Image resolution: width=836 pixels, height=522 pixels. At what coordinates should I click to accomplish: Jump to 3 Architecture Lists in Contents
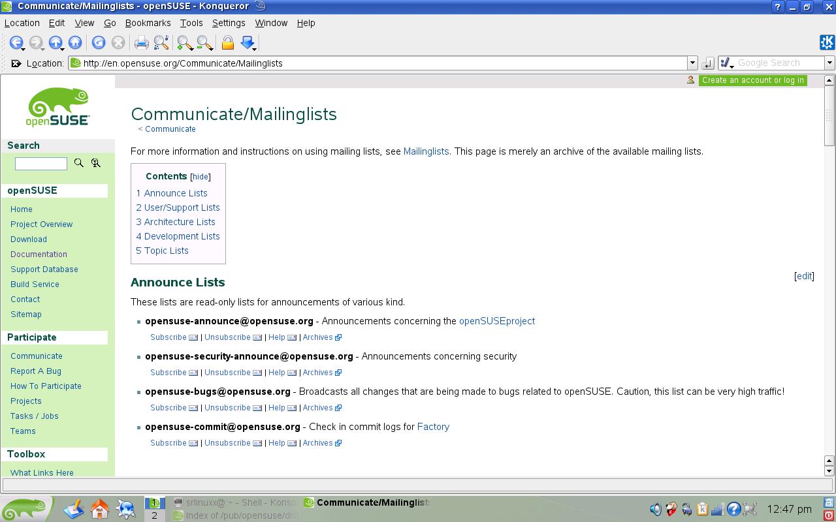pos(176,222)
